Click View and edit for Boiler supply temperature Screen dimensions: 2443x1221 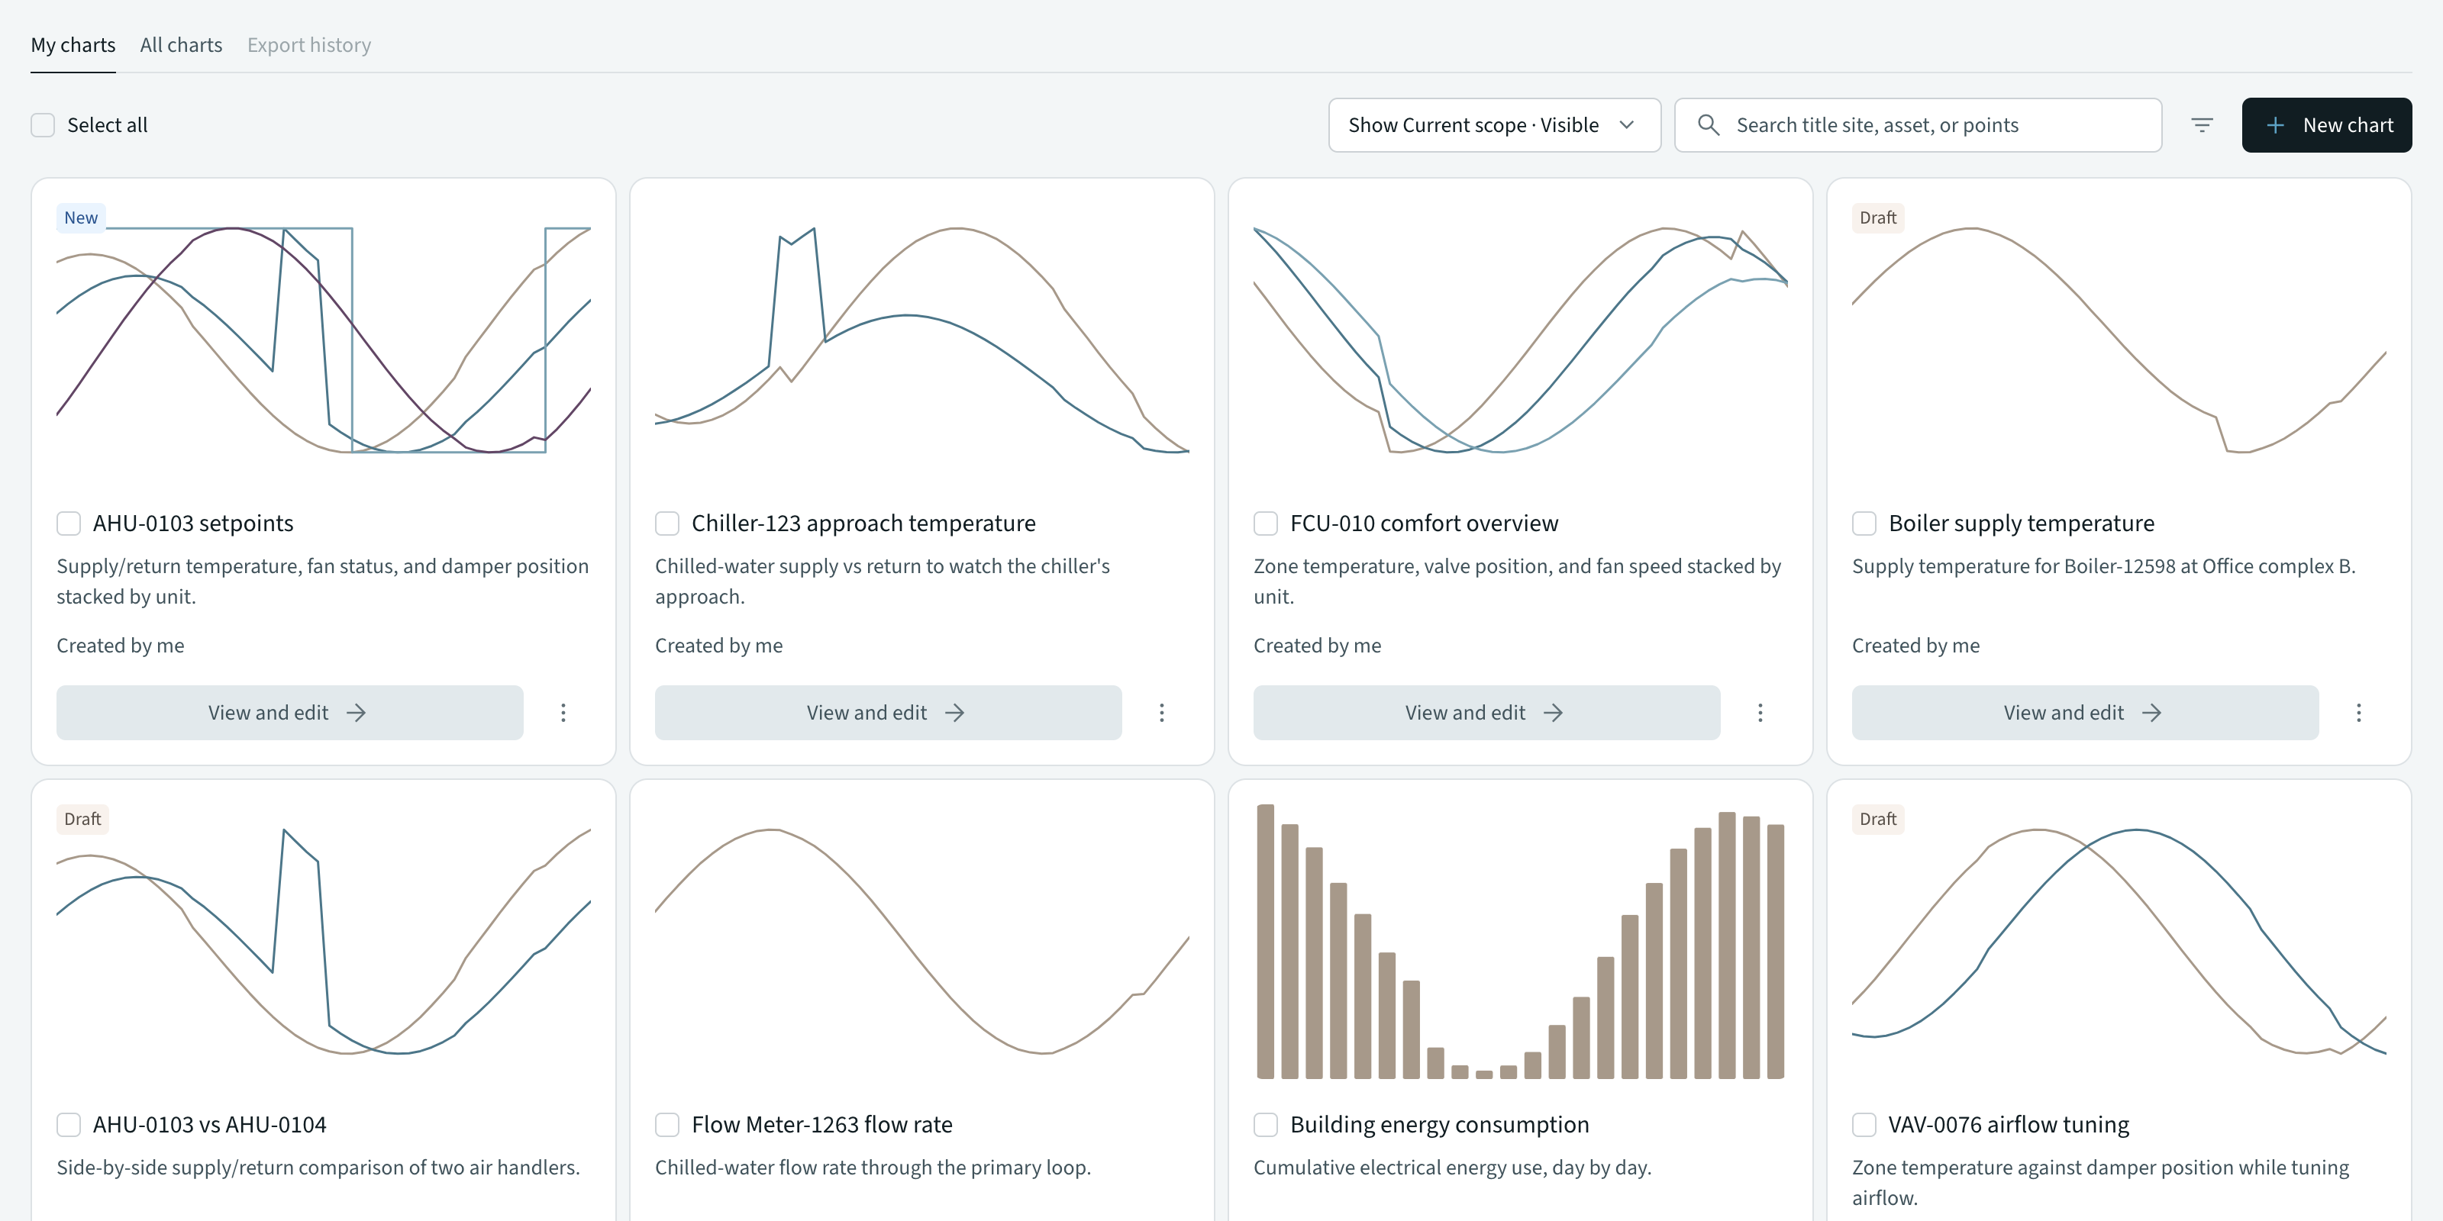tap(2084, 713)
